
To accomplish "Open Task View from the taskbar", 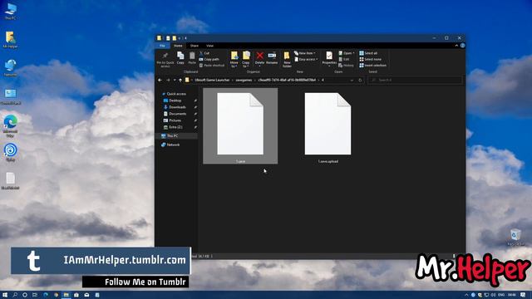I will (35, 295).
